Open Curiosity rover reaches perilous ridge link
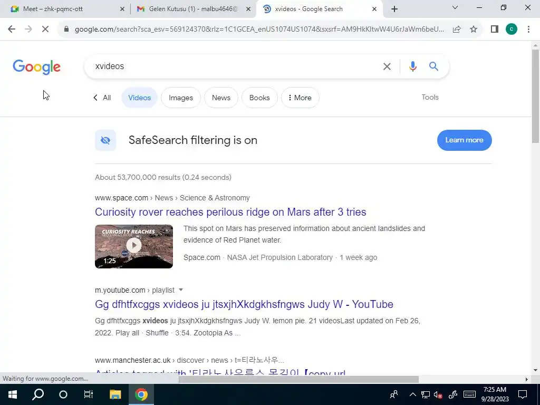Viewport: 540px width, 405px height. [230, 212]
